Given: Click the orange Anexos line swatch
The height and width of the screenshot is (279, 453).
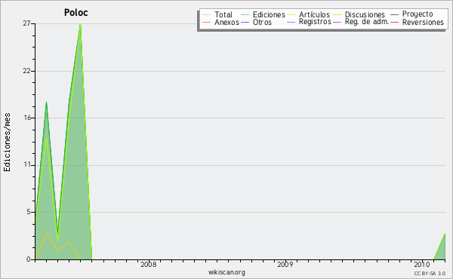Looking at the screenshot, I should [207, 23].
